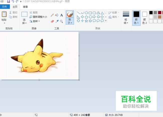Click the Brushes icon
163x117 pixels.
(x=70, y=14)
